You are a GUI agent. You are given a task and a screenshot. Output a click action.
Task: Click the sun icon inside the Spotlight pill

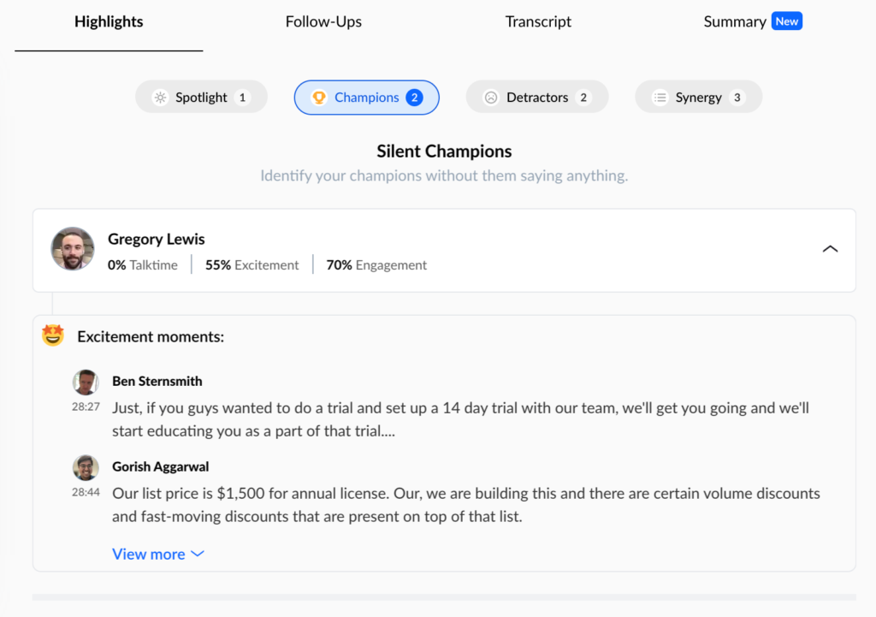(160, 97)
